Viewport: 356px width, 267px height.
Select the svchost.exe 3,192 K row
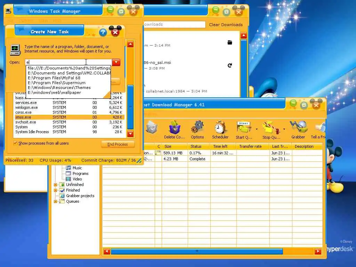pos(69,122)
